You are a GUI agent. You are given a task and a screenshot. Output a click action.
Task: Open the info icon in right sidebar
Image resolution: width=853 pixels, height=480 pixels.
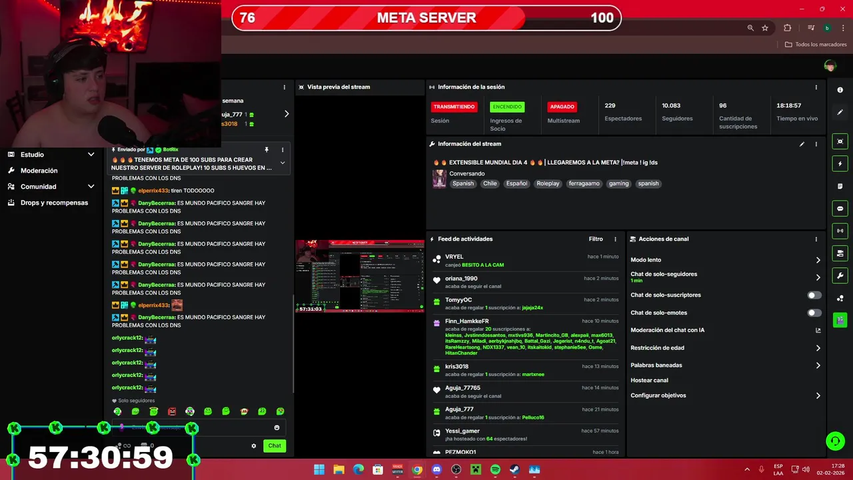(x=840, y=90)
